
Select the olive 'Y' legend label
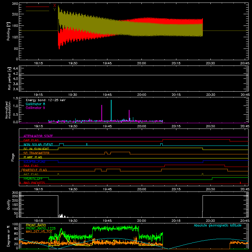[54, 10]
